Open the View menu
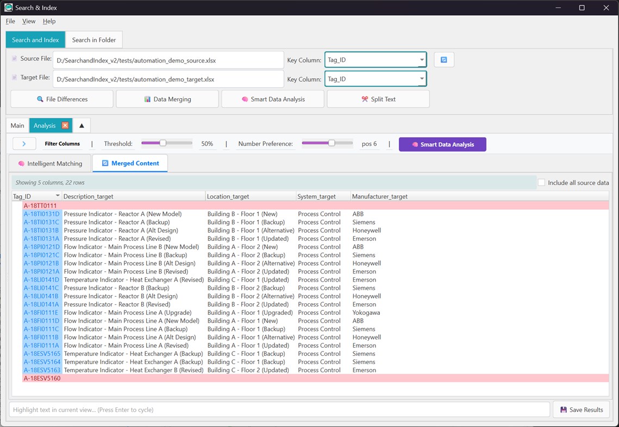 pos(29,21)
